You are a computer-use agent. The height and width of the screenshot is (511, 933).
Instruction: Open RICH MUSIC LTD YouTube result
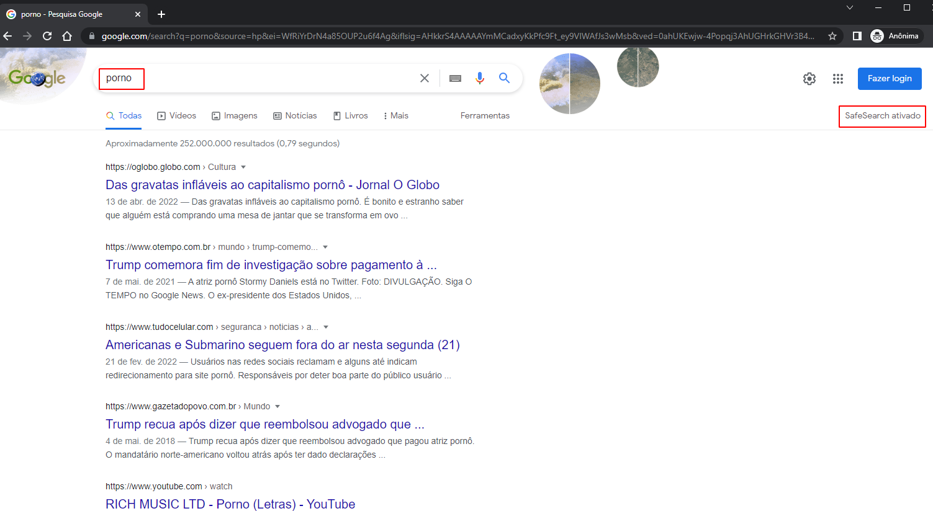[x=230, y=504]
